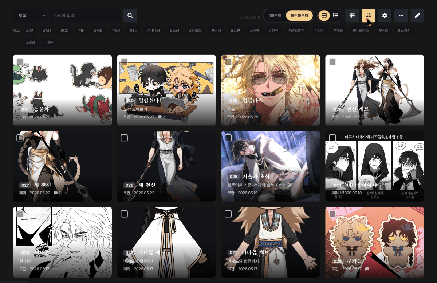Click the magnifier search button
Viewport: 437px width, 283px height.
(x=130, y=16)
